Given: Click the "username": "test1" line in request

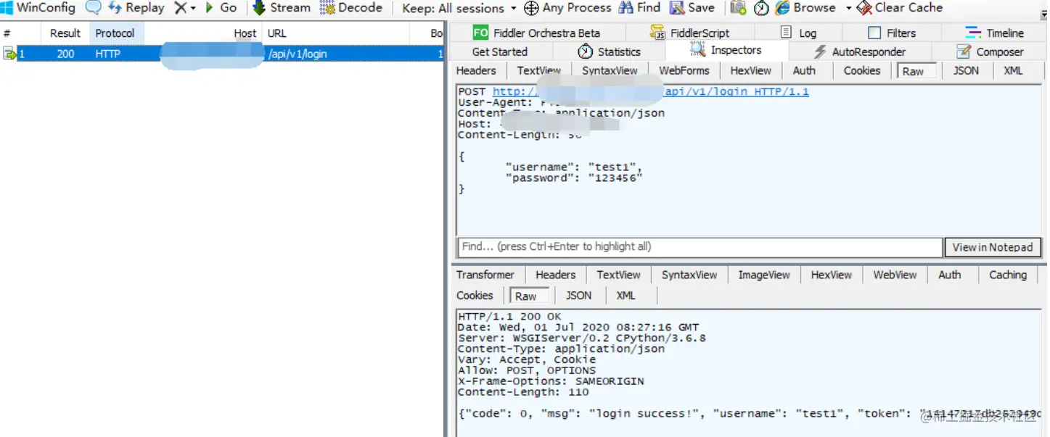Looking at the screenshot, I should (x=574, y=167).
